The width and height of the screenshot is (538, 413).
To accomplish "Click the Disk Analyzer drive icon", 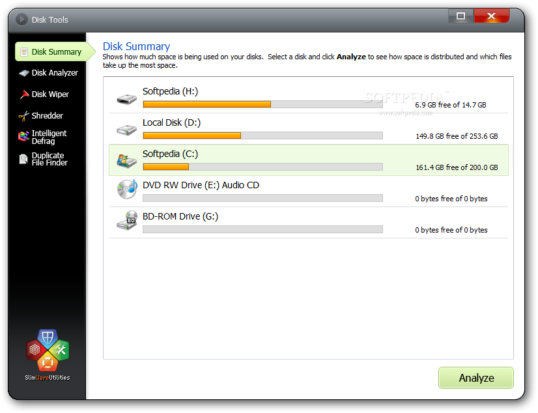I will click(24, 73).
